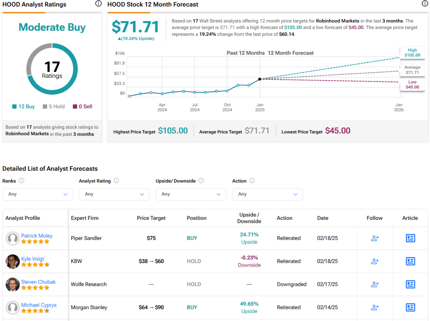Viewport: 430px width, 321px height.
Task: Click the Jan 2025 chart data point
Action: (260, 79)
